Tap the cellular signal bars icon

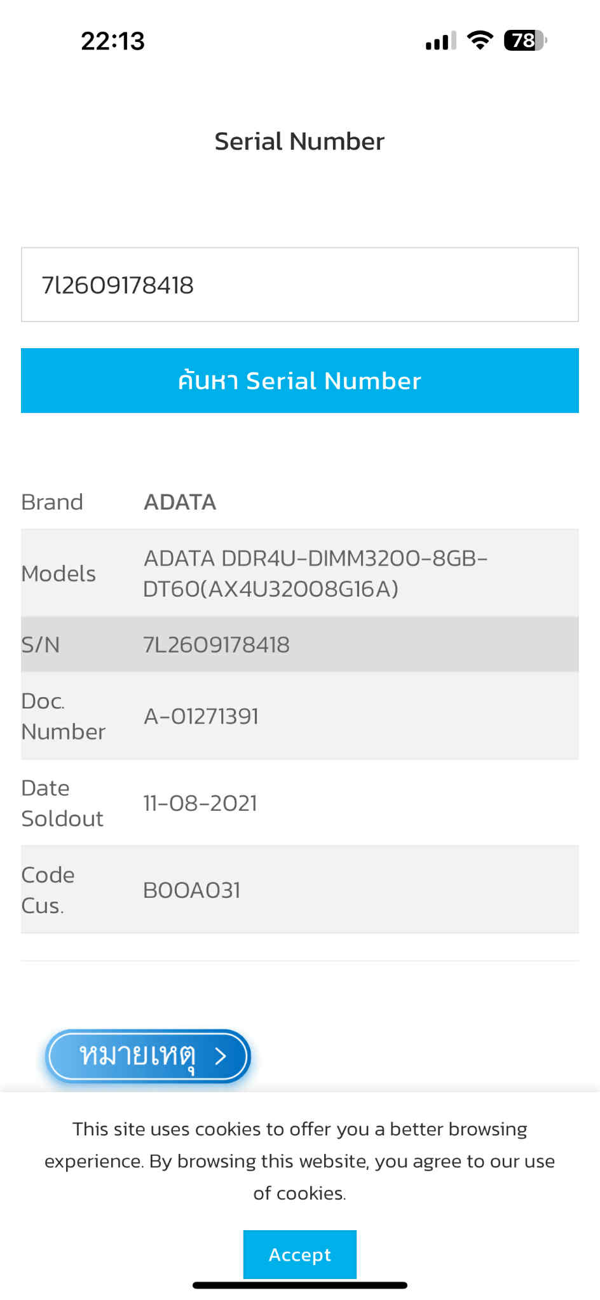click(441, 41)
